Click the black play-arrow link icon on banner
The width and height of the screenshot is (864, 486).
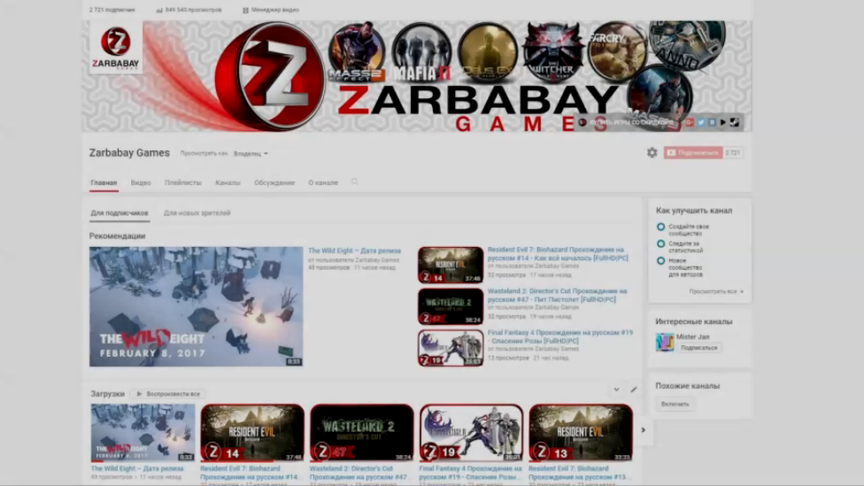[723, 122]
